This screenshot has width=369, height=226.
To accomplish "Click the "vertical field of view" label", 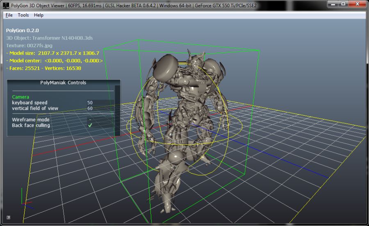I will point(35,108).
